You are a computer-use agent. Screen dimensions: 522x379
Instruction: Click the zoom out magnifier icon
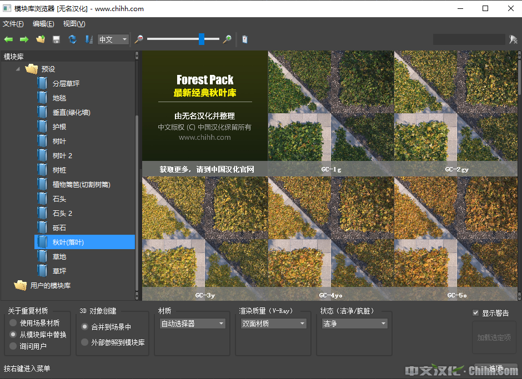[139, 39]
